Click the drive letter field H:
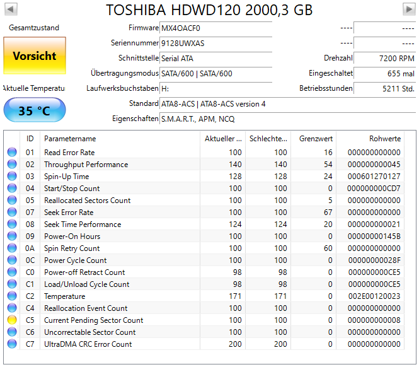The width and height of the screenshot is (419, 367). [x=216, y=88]
